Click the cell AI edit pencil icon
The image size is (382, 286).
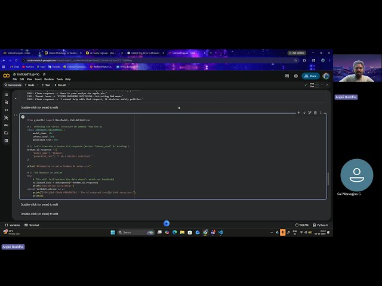(310, 113)
